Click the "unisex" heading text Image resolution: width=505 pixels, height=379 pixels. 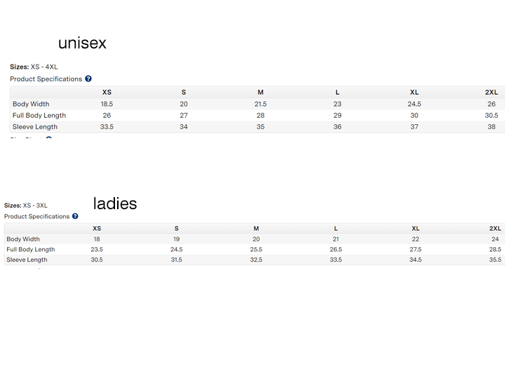pos(82,43)
